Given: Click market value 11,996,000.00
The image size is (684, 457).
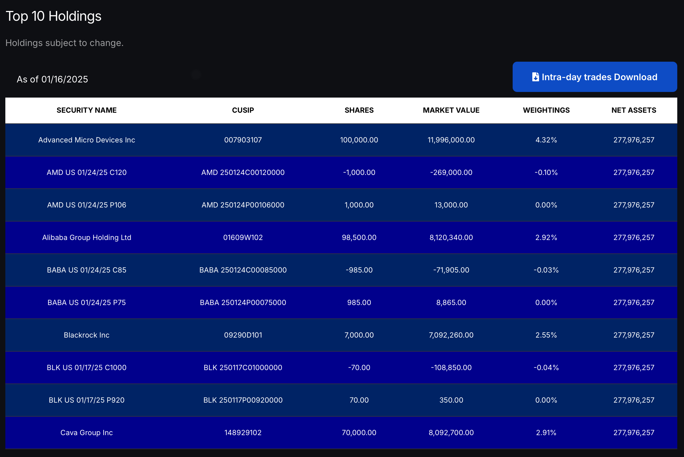Looking at the screenshot, I should point(451,140).
